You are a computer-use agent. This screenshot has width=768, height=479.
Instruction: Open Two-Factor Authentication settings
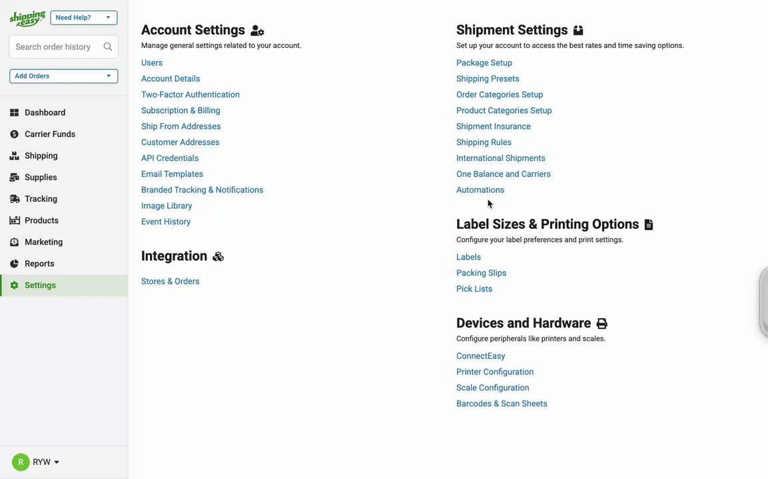(191, 94)
